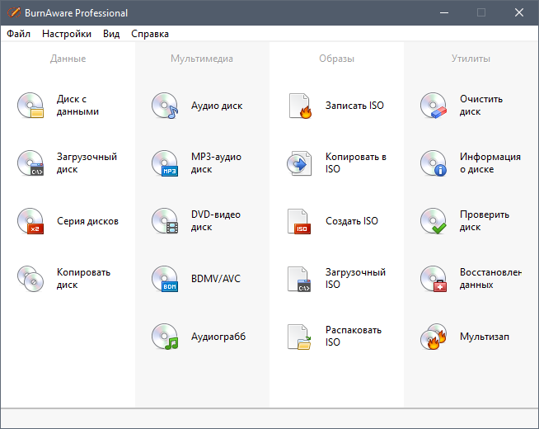
Task: Open the Загрузочный диск icon
Action: pos(30,163)
